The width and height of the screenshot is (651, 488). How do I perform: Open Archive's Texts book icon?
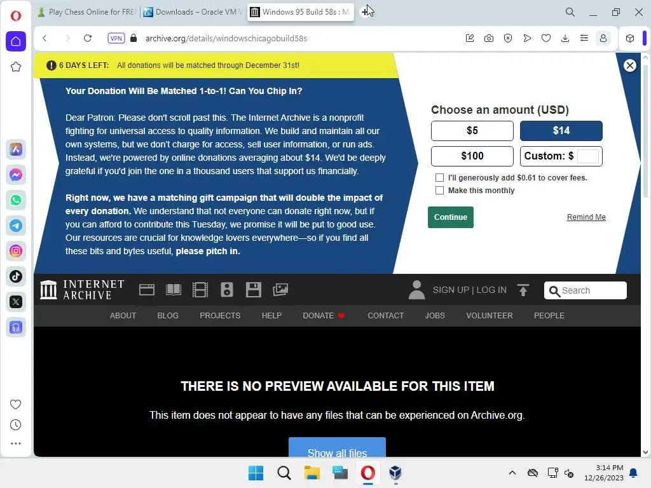174,290
